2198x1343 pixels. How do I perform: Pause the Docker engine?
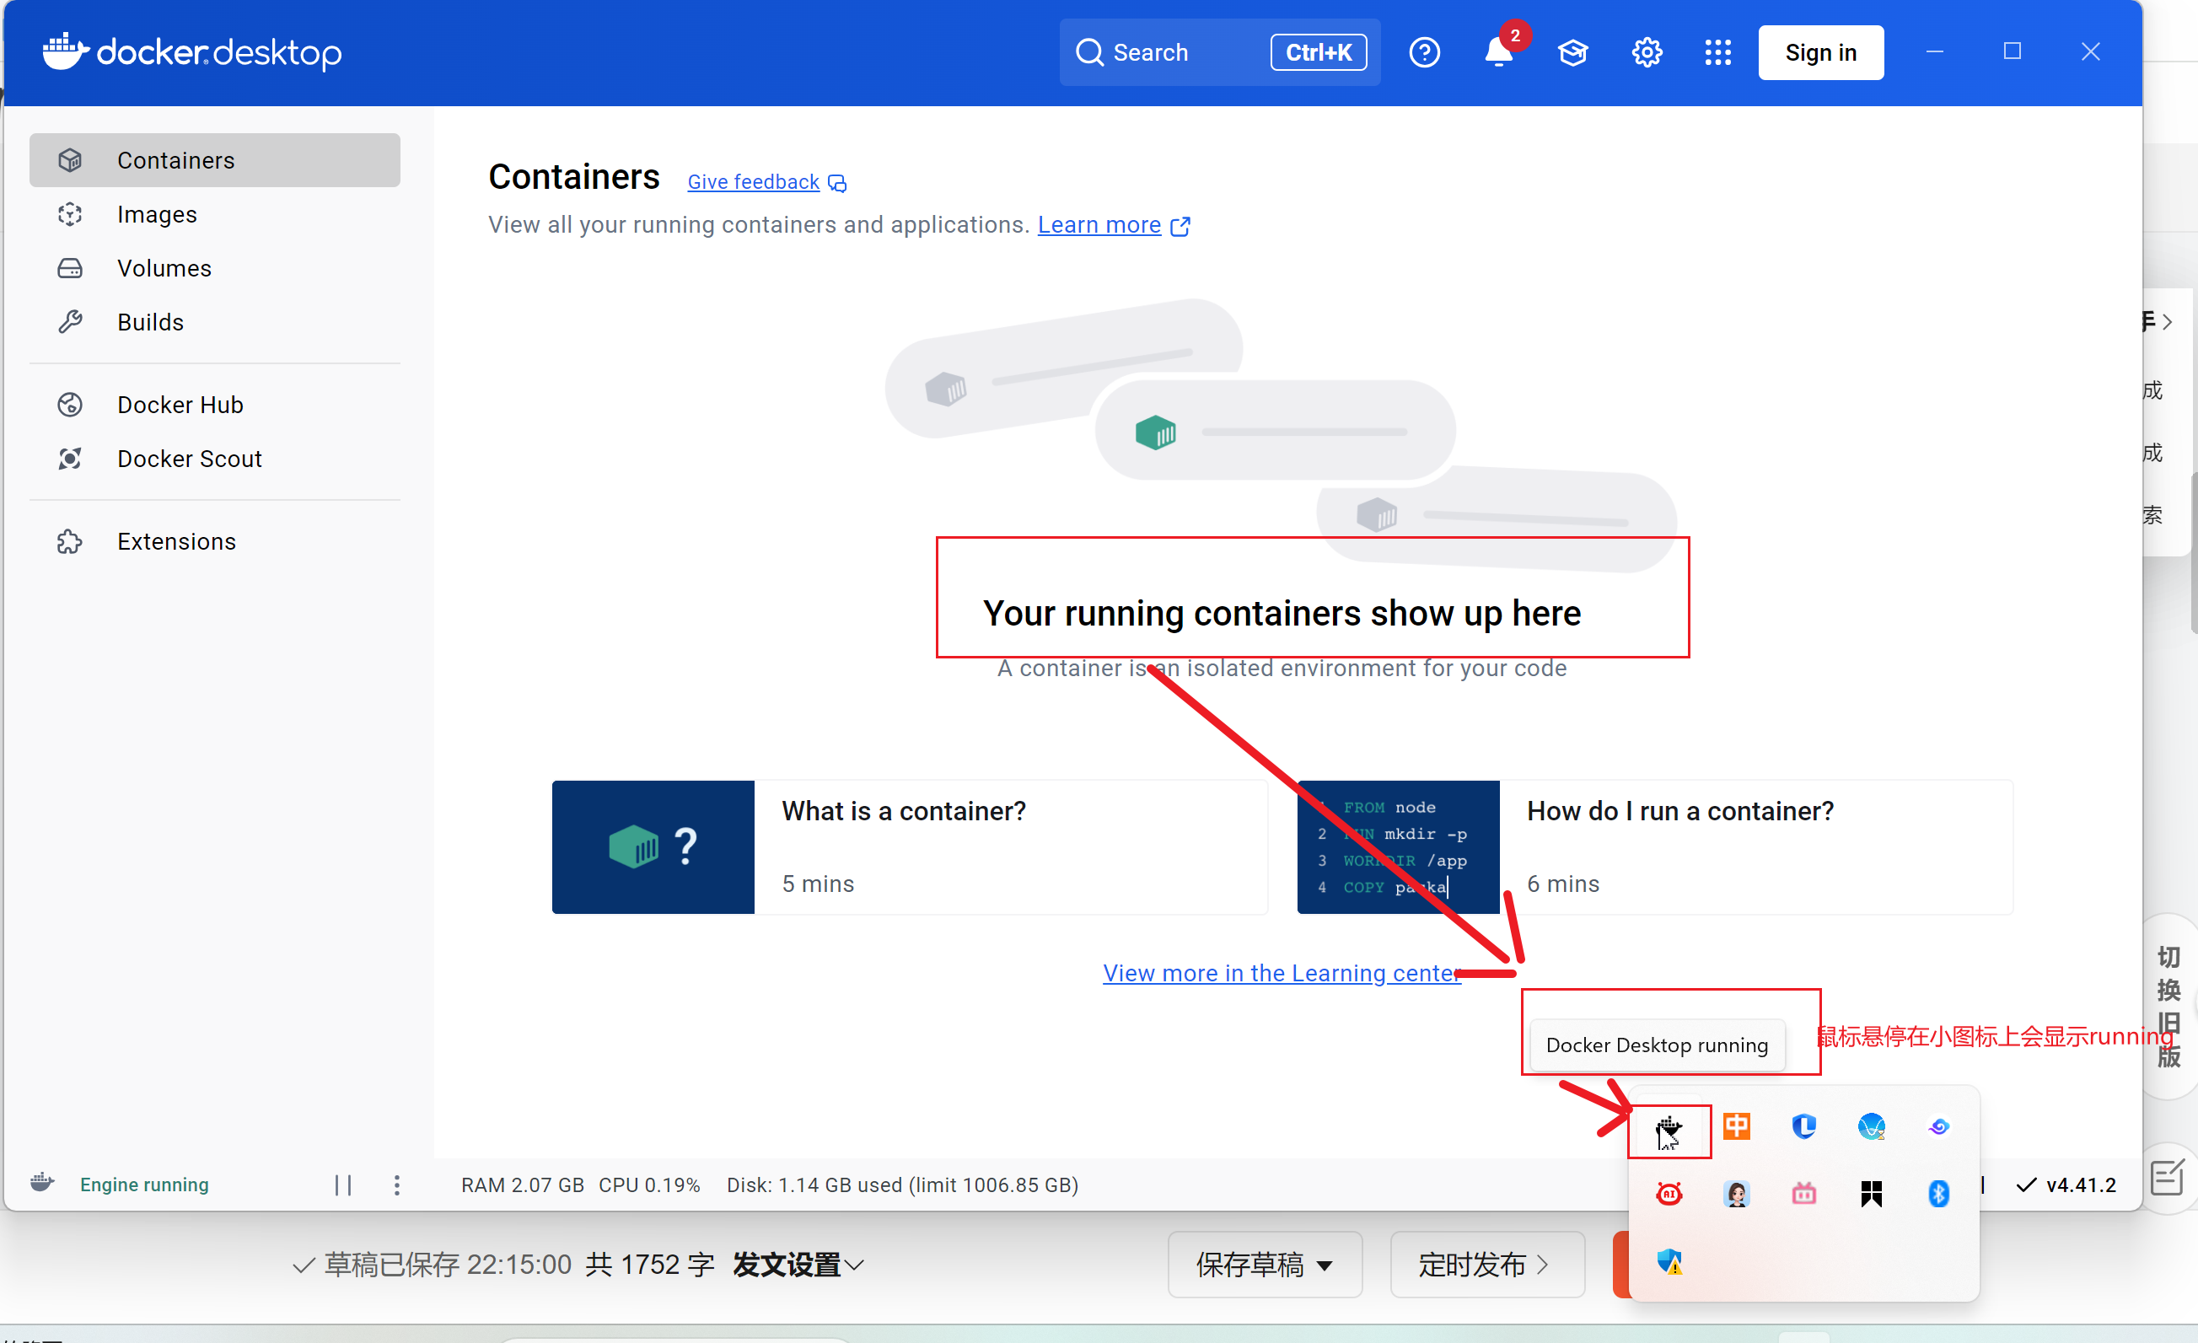pyautogui.click(x=343, y=1185)
